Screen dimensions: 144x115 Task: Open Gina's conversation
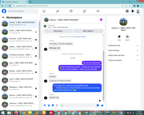click(19, 64)
